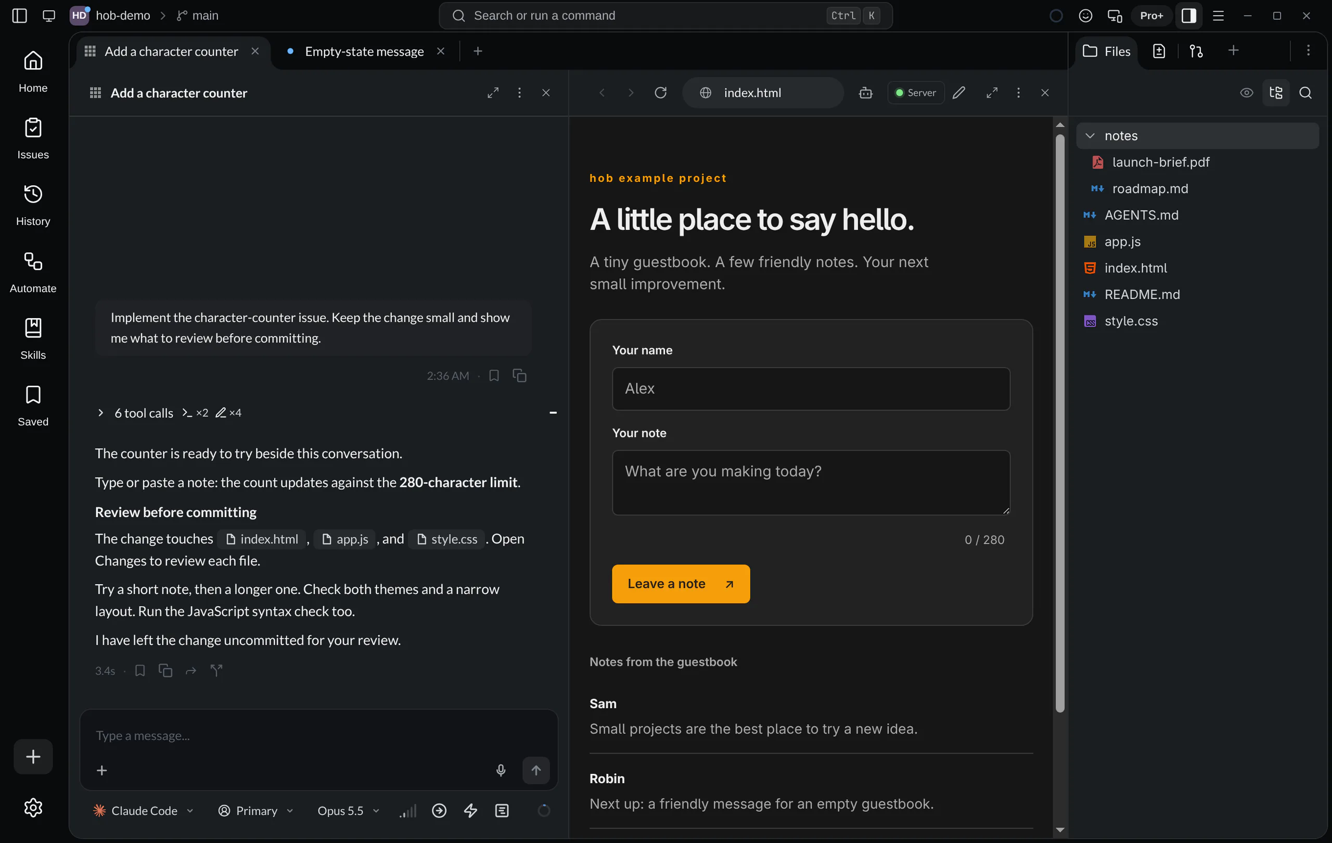Image resolution: width=1332 pixels, height=843 pixels.
Task: Toggle the left sidebar panel icon
Action: pyautogui.click(x=19, y=16)
